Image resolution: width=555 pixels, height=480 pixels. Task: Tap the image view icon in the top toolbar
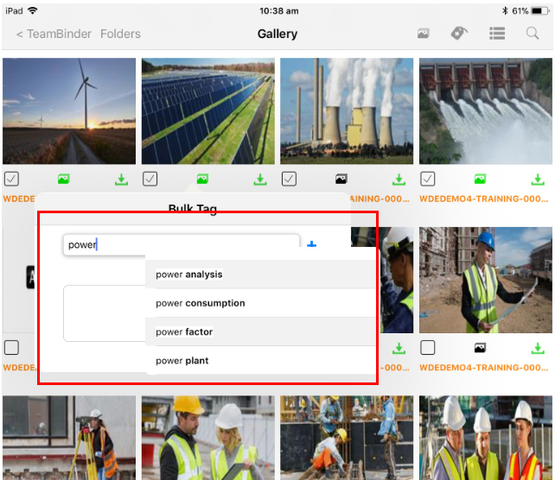coord(423,34)
